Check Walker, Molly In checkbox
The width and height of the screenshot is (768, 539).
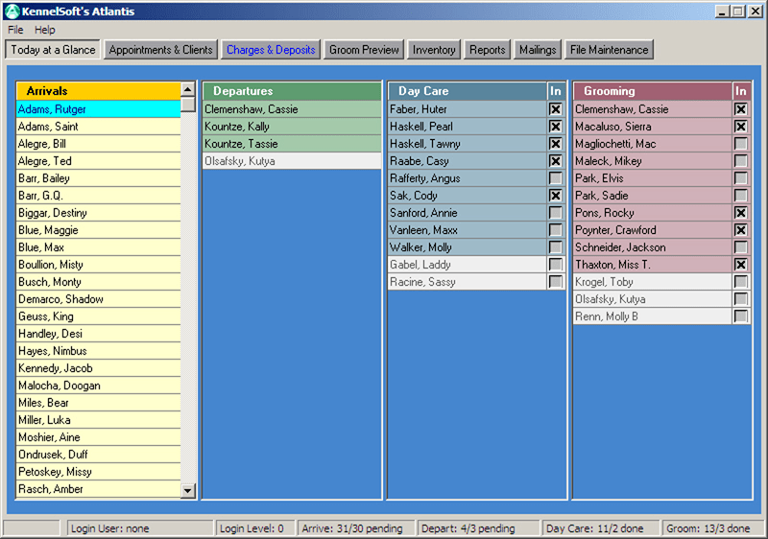point(556,247)
